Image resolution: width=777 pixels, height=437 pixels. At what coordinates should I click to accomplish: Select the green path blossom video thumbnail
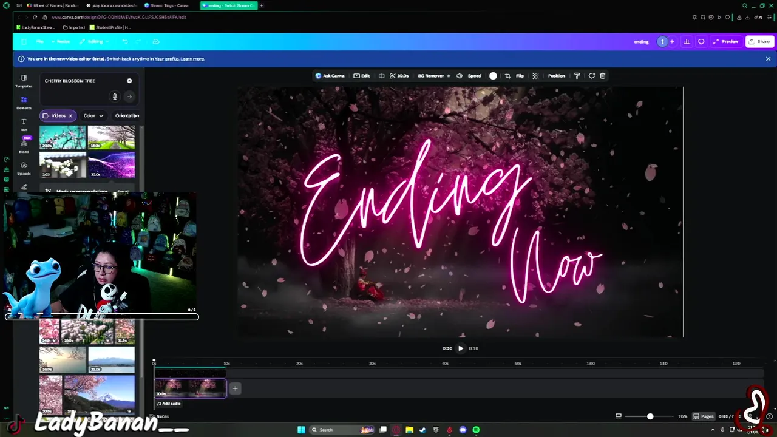tap(111, 137)
